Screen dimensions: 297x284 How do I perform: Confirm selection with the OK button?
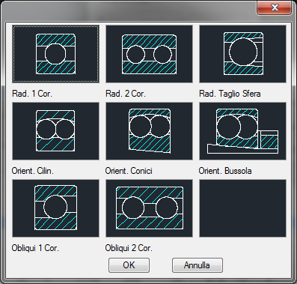(129, 265)
